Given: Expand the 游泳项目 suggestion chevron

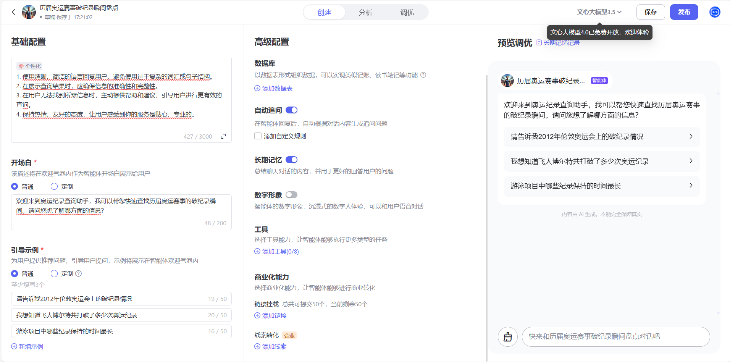Looking at the screenshot, I should point(691,186).
